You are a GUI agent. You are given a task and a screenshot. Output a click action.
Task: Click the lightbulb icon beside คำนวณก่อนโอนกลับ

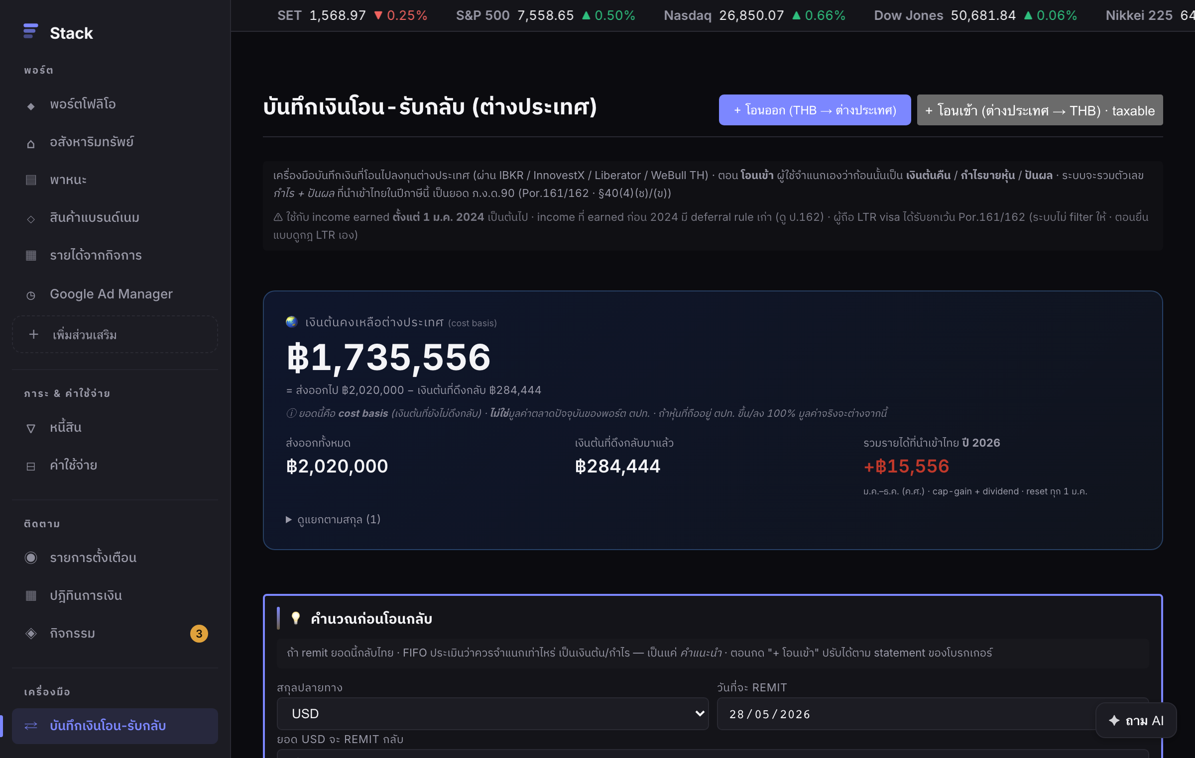[296, 618]
